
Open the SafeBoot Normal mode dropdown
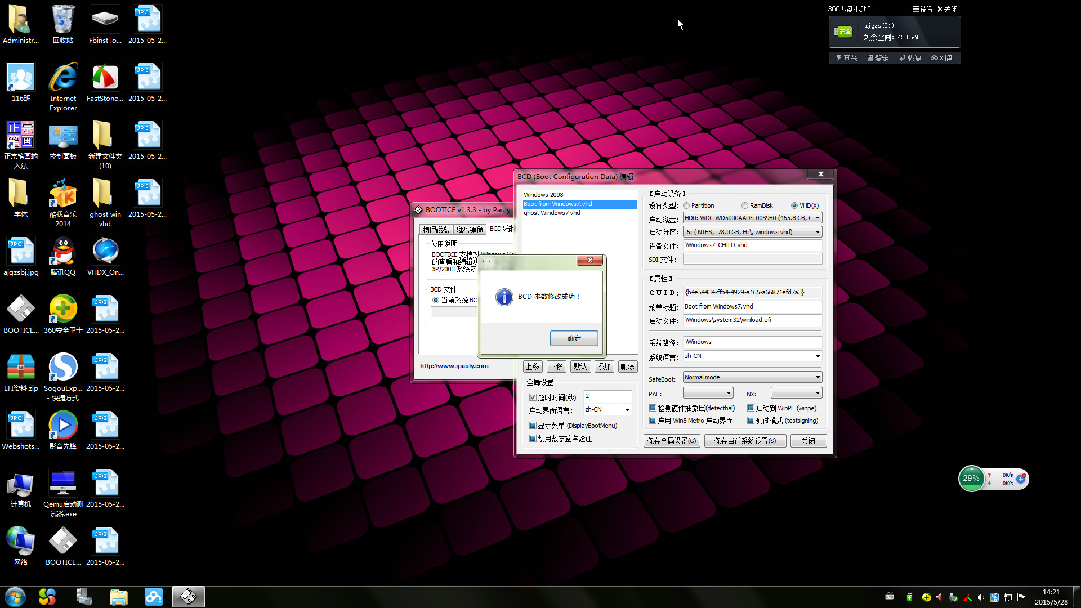pos(752,377)
